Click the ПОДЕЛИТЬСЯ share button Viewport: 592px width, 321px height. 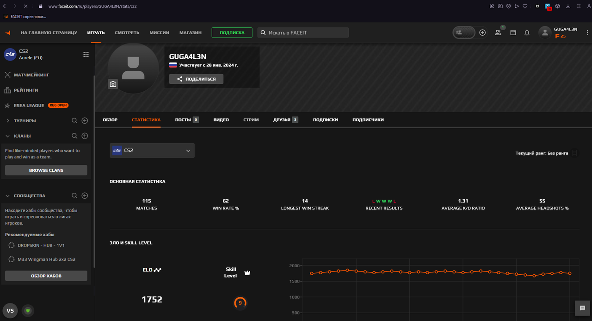click(196, 79)
